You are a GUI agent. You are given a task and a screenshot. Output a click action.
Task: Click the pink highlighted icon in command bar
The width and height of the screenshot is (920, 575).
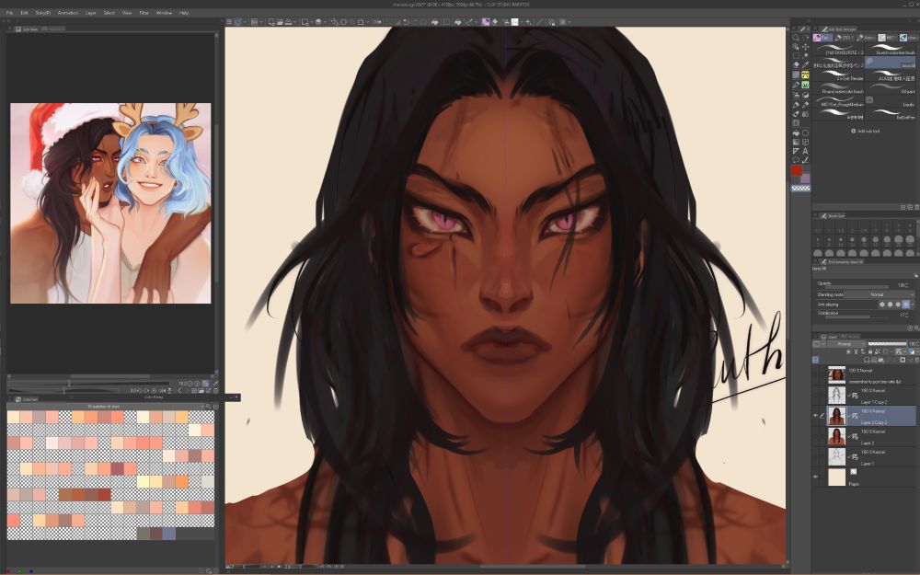[486, 22]
